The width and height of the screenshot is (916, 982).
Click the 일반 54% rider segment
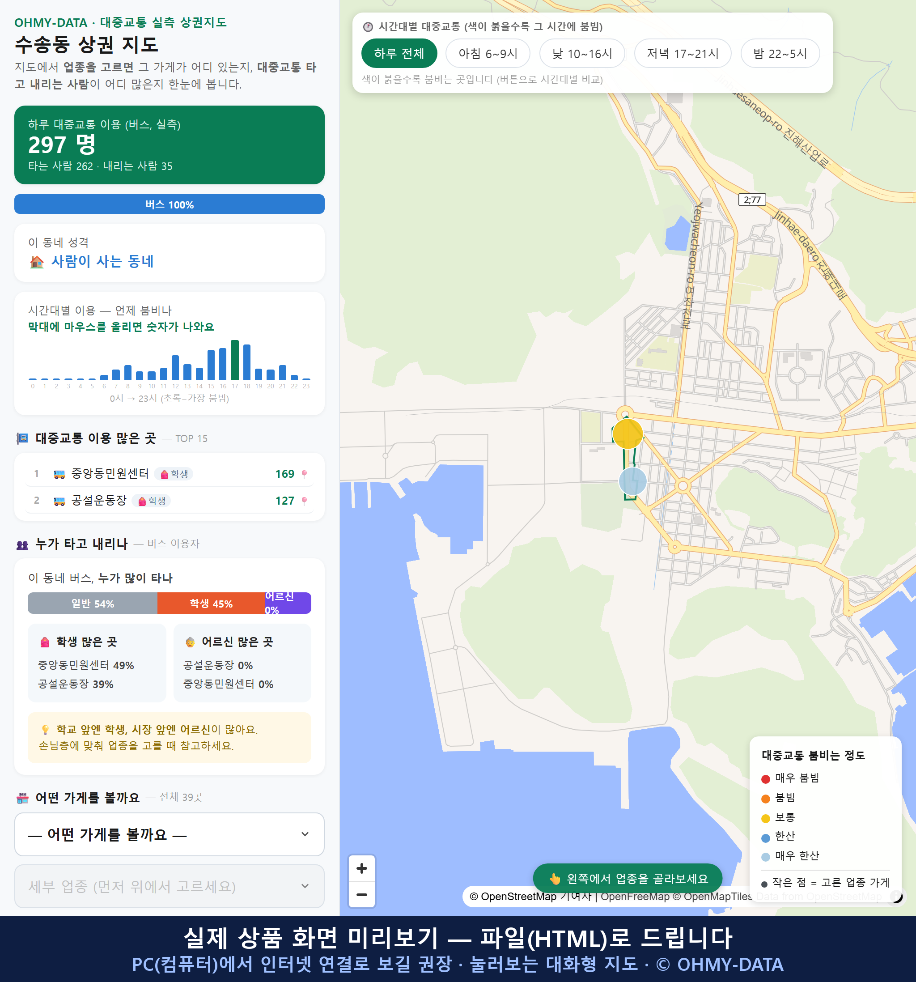click(93, 603)
